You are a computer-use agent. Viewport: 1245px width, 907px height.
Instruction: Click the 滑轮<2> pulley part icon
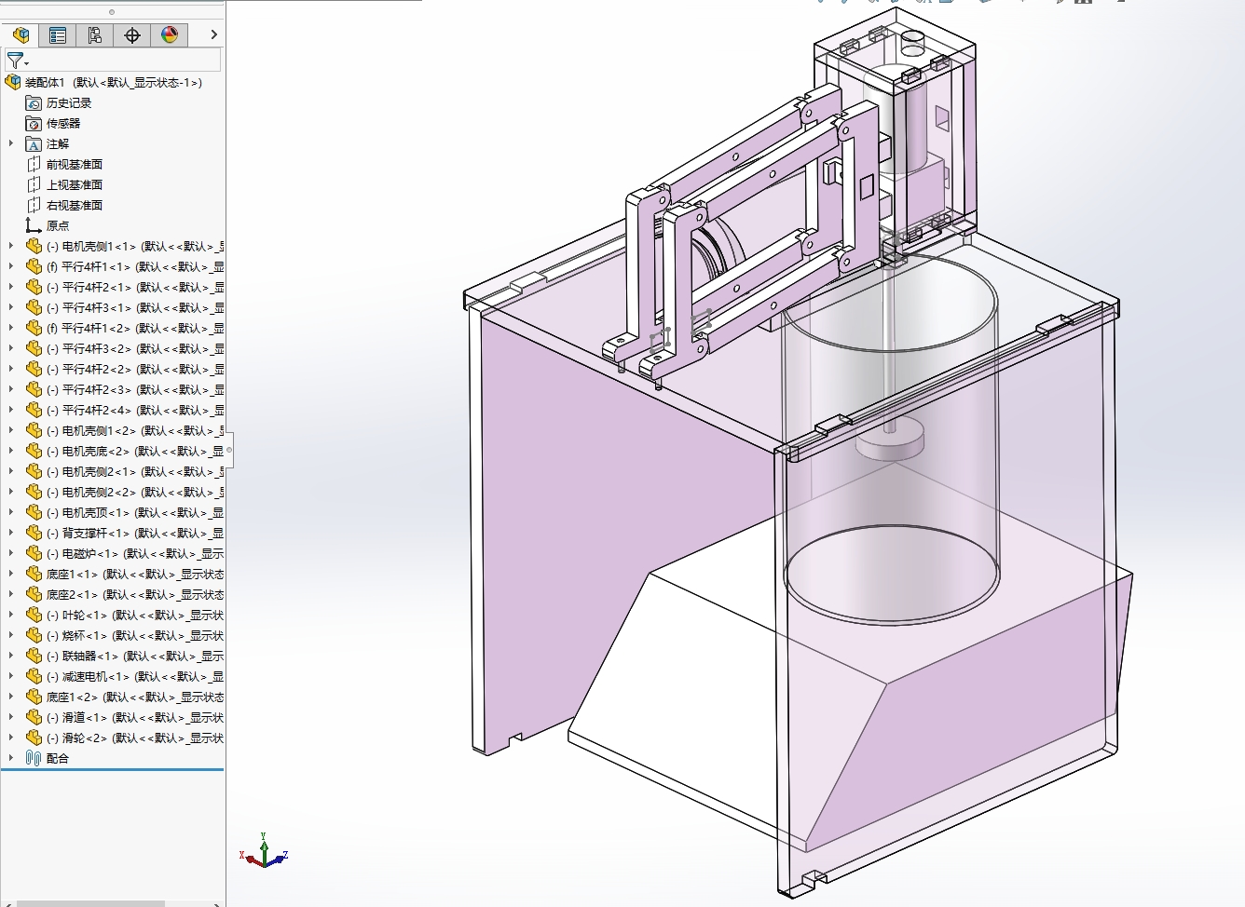click(34, 738)
